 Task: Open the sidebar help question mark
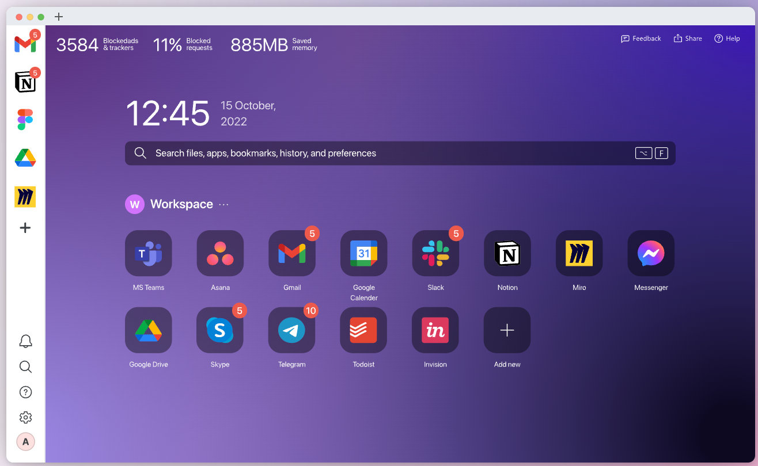25,392
